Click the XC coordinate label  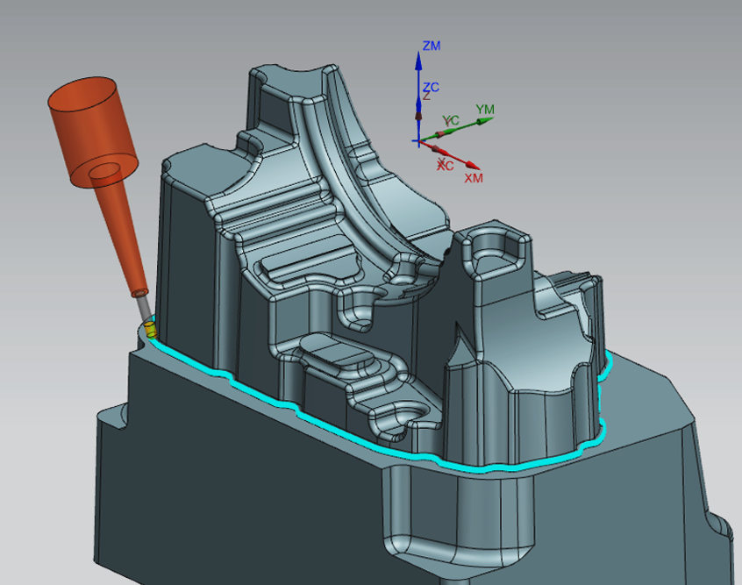point(445,164)
